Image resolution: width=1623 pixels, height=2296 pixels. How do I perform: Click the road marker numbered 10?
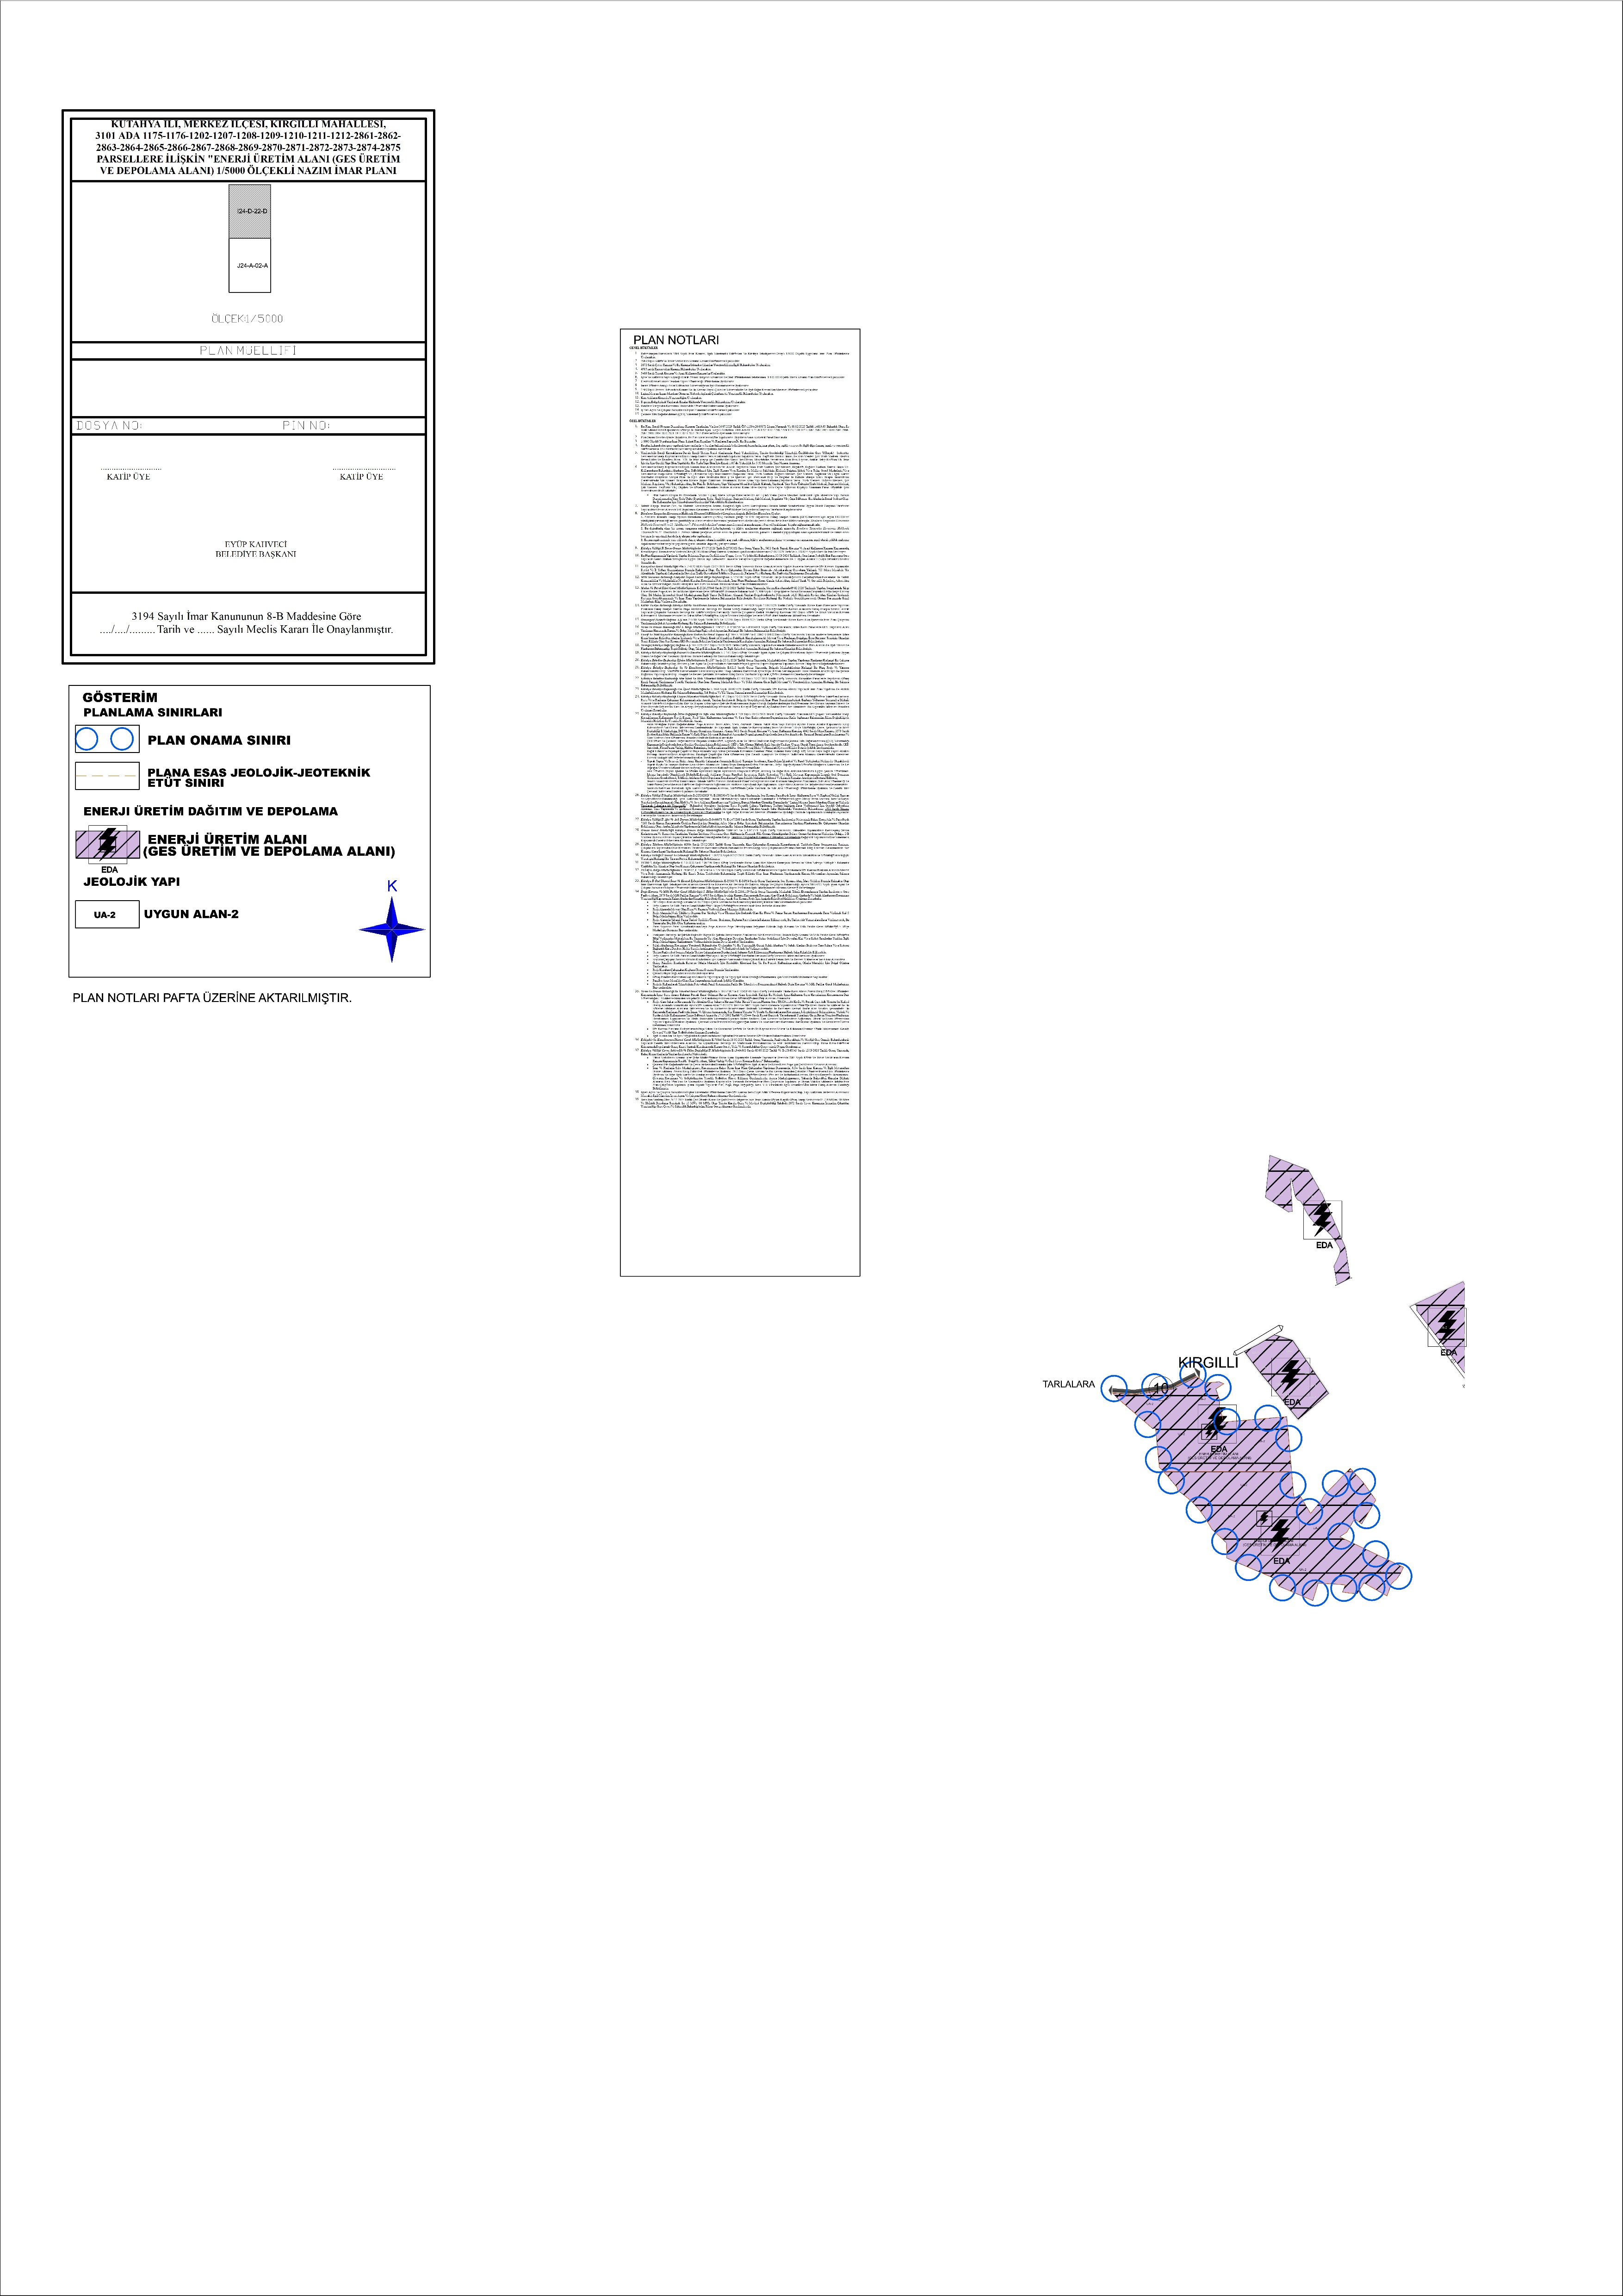point(1160,1388)
